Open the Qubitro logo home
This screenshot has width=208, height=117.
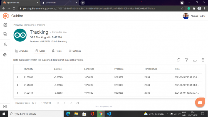coord(6,16)
